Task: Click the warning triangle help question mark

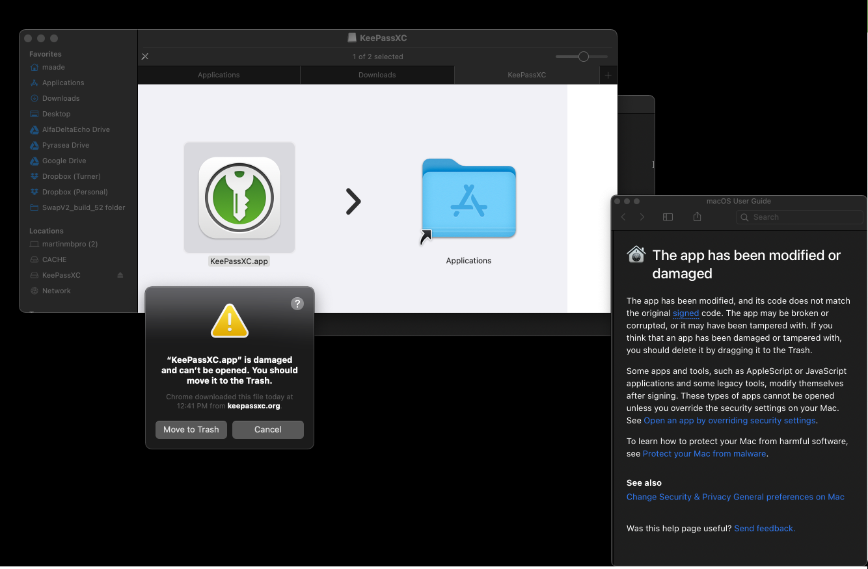Action: (297, 303)
